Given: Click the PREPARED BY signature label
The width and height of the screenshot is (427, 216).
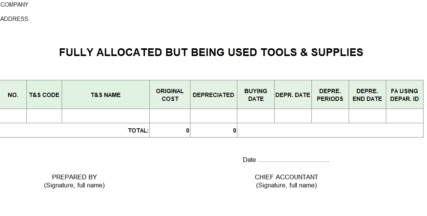Looking at the screenshot, I should (74, 177).
